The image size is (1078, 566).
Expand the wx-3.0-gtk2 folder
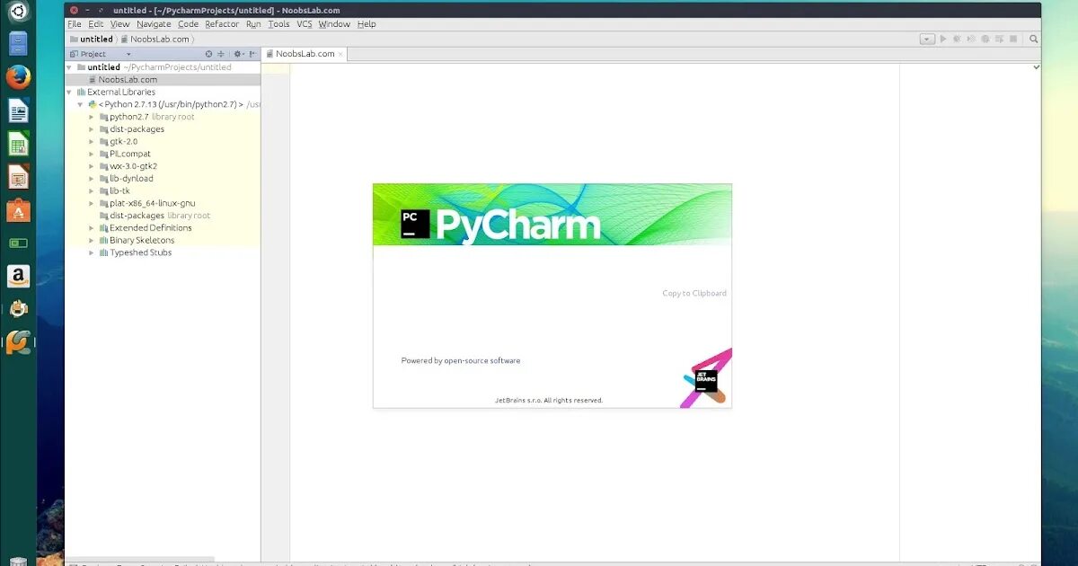[92, 166]
